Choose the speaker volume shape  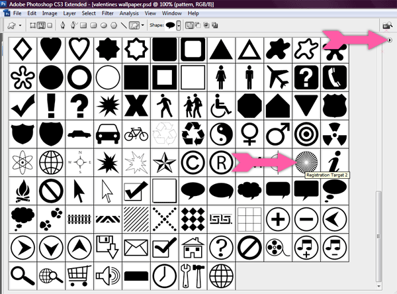pos(108,276)
